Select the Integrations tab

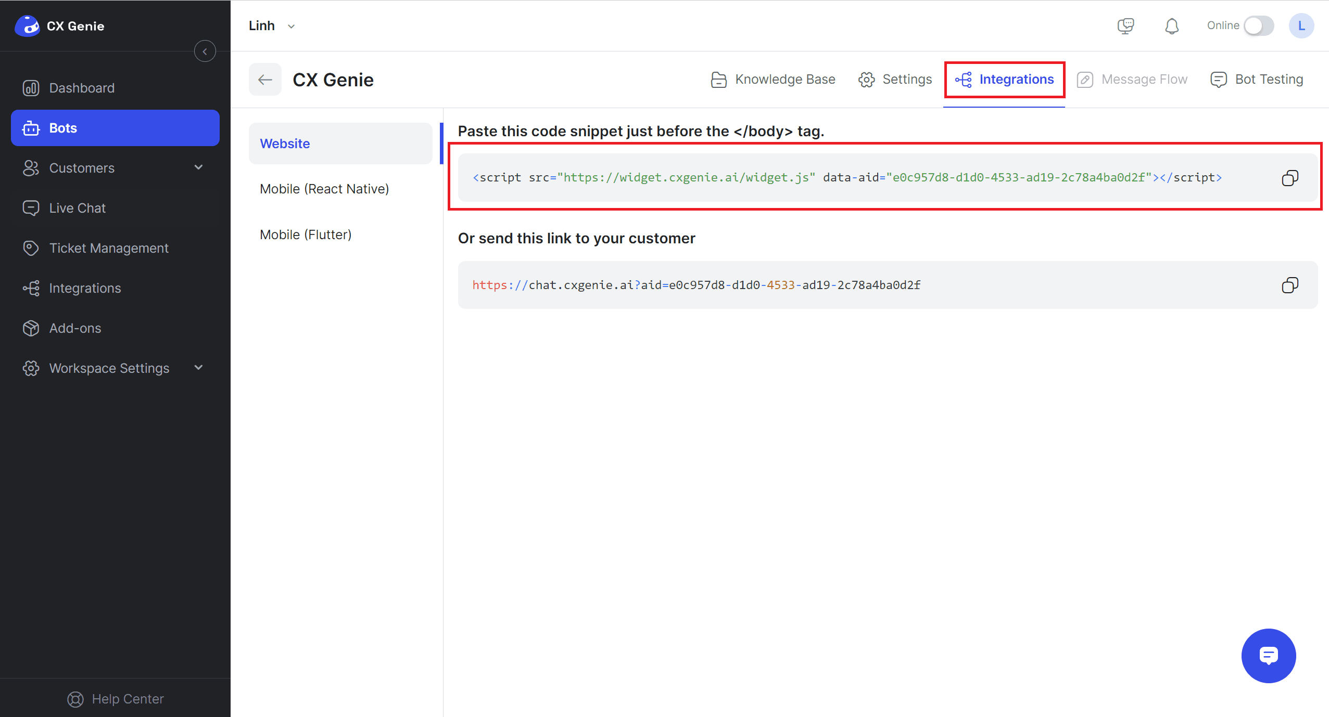(x=1004, y=80)
